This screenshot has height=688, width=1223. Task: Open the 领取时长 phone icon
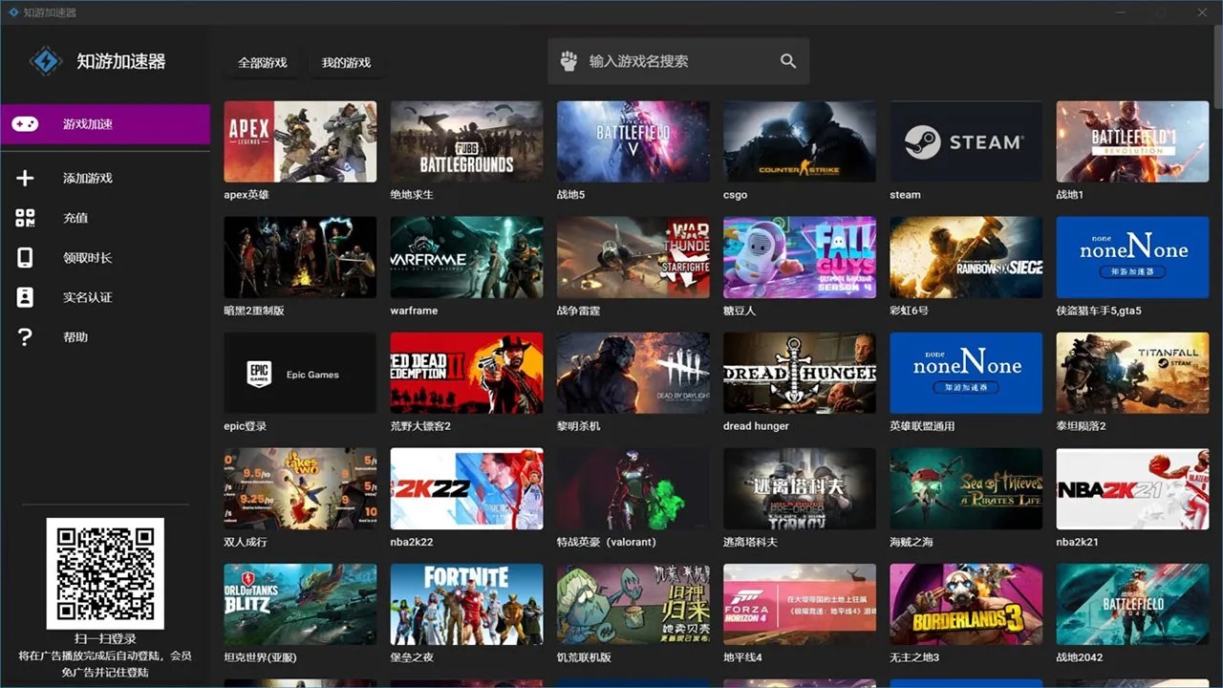25,257
